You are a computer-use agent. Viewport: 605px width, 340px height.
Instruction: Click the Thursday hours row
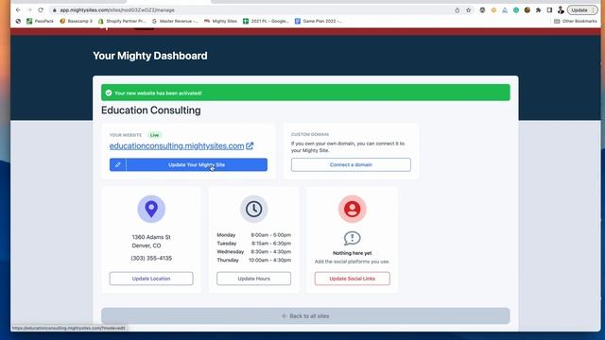click(253, 261)
